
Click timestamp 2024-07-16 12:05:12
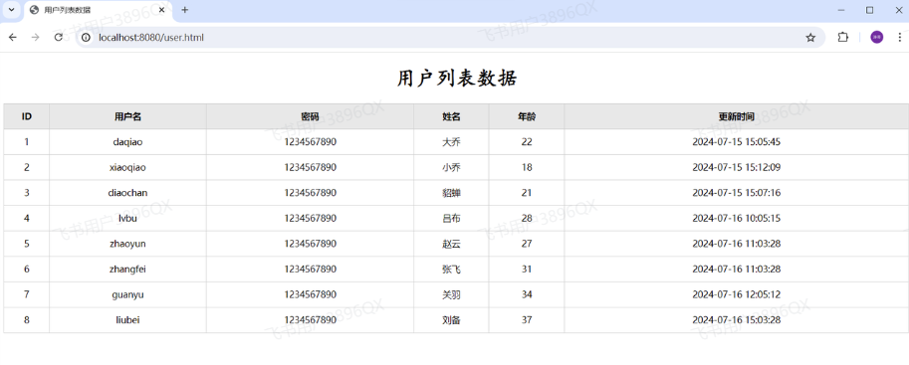tap(736, 295)
